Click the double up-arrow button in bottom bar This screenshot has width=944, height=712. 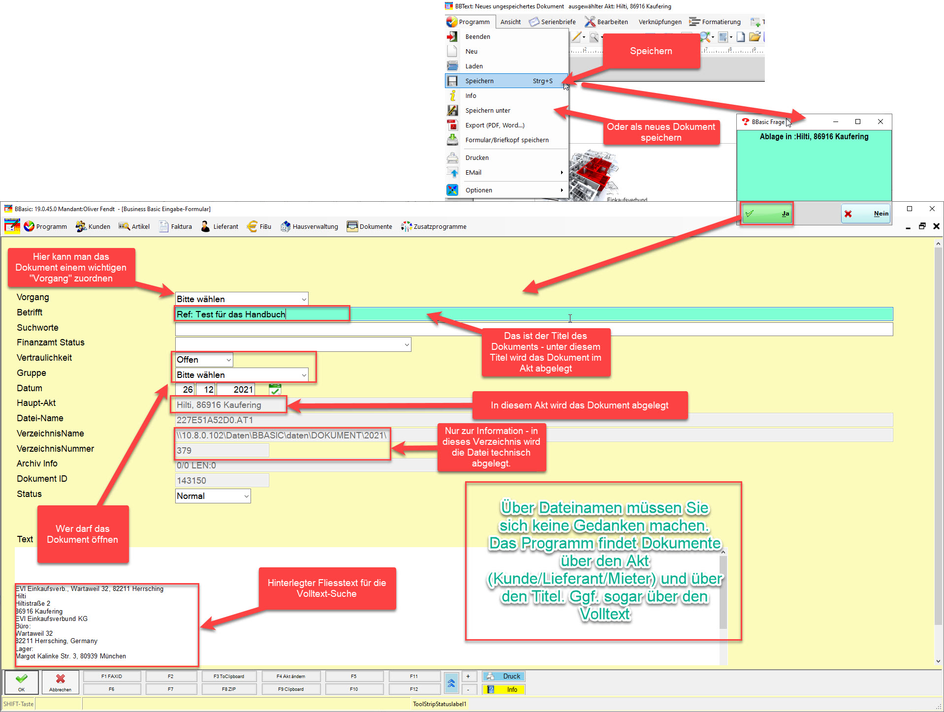[x=451, y=683]
